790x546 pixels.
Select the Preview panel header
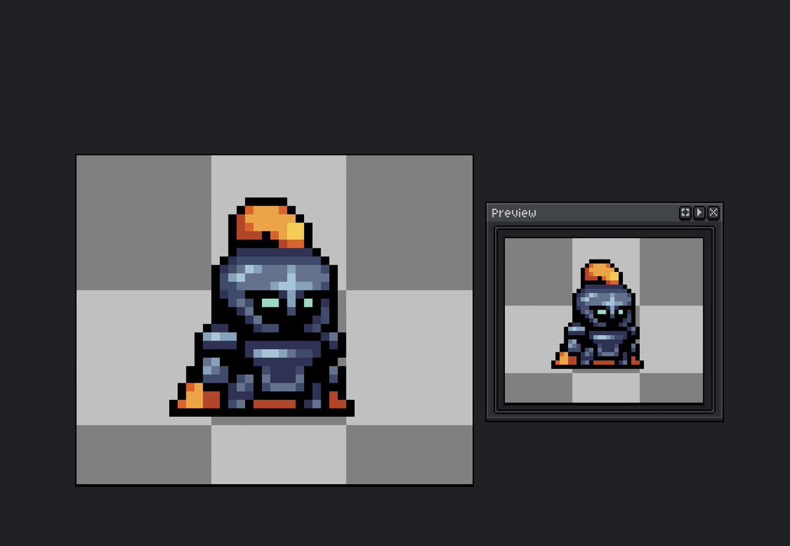coord(579,212)
